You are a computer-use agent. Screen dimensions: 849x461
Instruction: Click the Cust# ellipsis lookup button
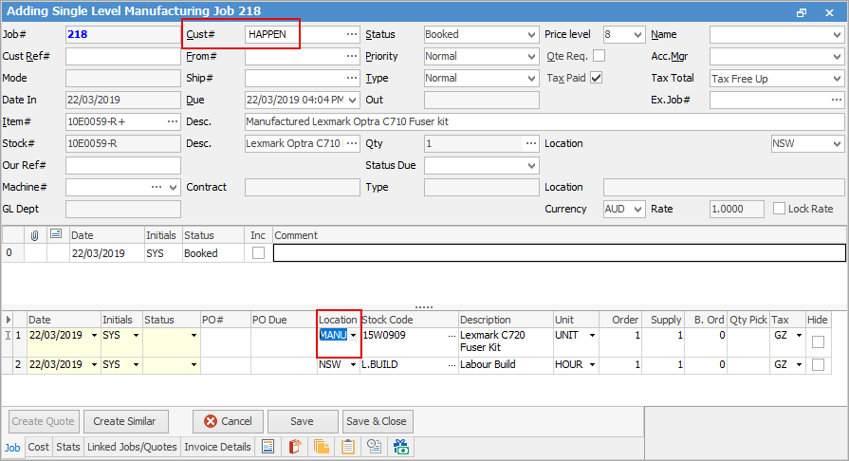point(352,34)
